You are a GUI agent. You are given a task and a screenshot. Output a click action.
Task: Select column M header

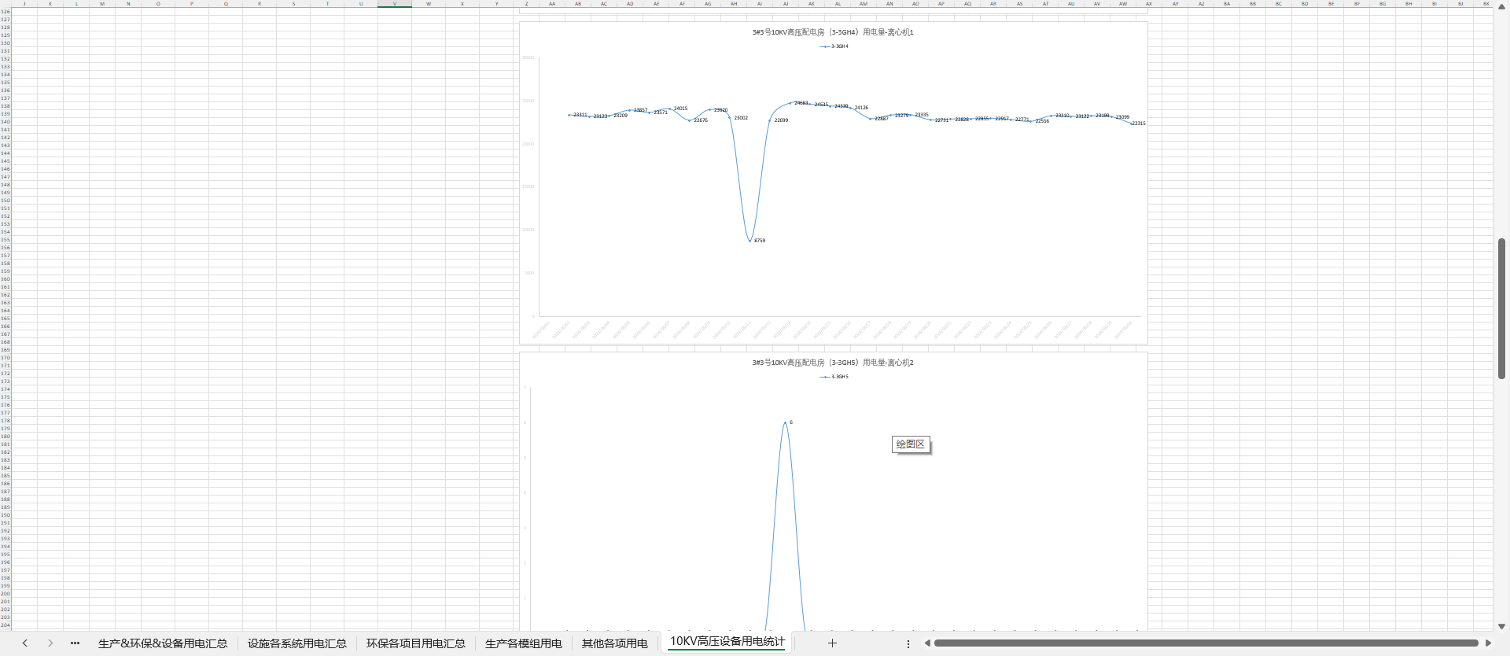pyautogui.click(x=102, y=4)
